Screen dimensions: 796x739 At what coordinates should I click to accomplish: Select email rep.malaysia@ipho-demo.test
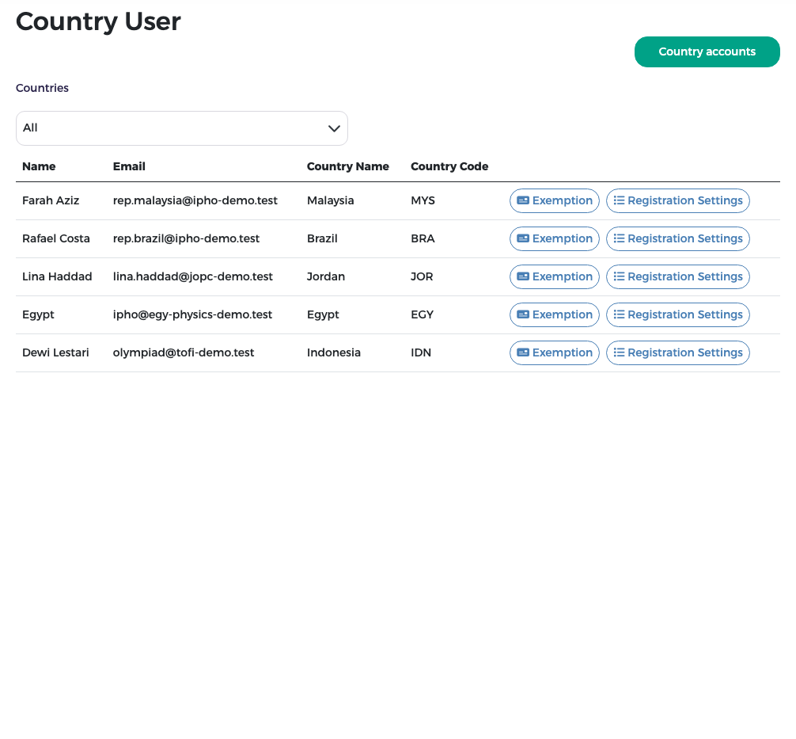tap(195, 200)
